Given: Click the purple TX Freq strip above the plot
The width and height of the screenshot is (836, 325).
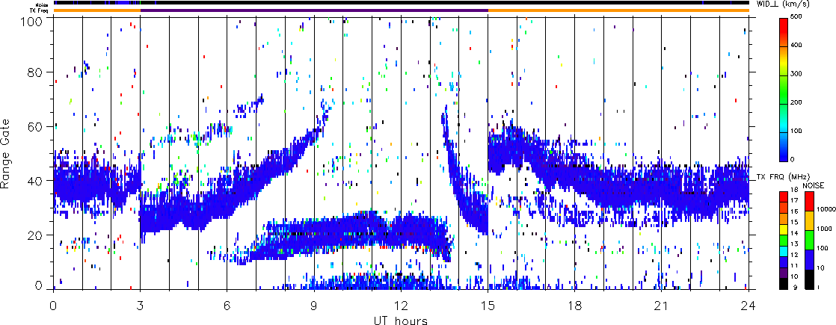Looking at the screenshot, I should 314,10.
